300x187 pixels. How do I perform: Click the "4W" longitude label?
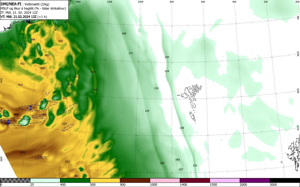point(234,2)
